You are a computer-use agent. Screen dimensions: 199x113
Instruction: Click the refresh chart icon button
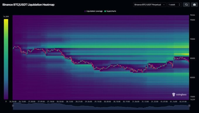186,5
